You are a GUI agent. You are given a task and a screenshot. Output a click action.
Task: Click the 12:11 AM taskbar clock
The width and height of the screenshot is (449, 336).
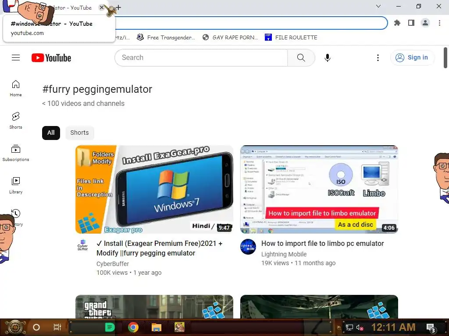pyautogui.click(x=393, y=327)
